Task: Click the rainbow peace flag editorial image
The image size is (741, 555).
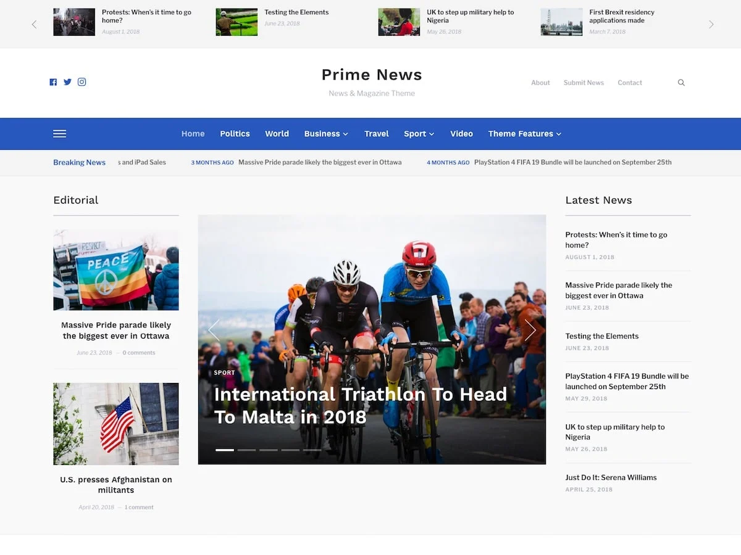Action: click(x=116, y=270)
